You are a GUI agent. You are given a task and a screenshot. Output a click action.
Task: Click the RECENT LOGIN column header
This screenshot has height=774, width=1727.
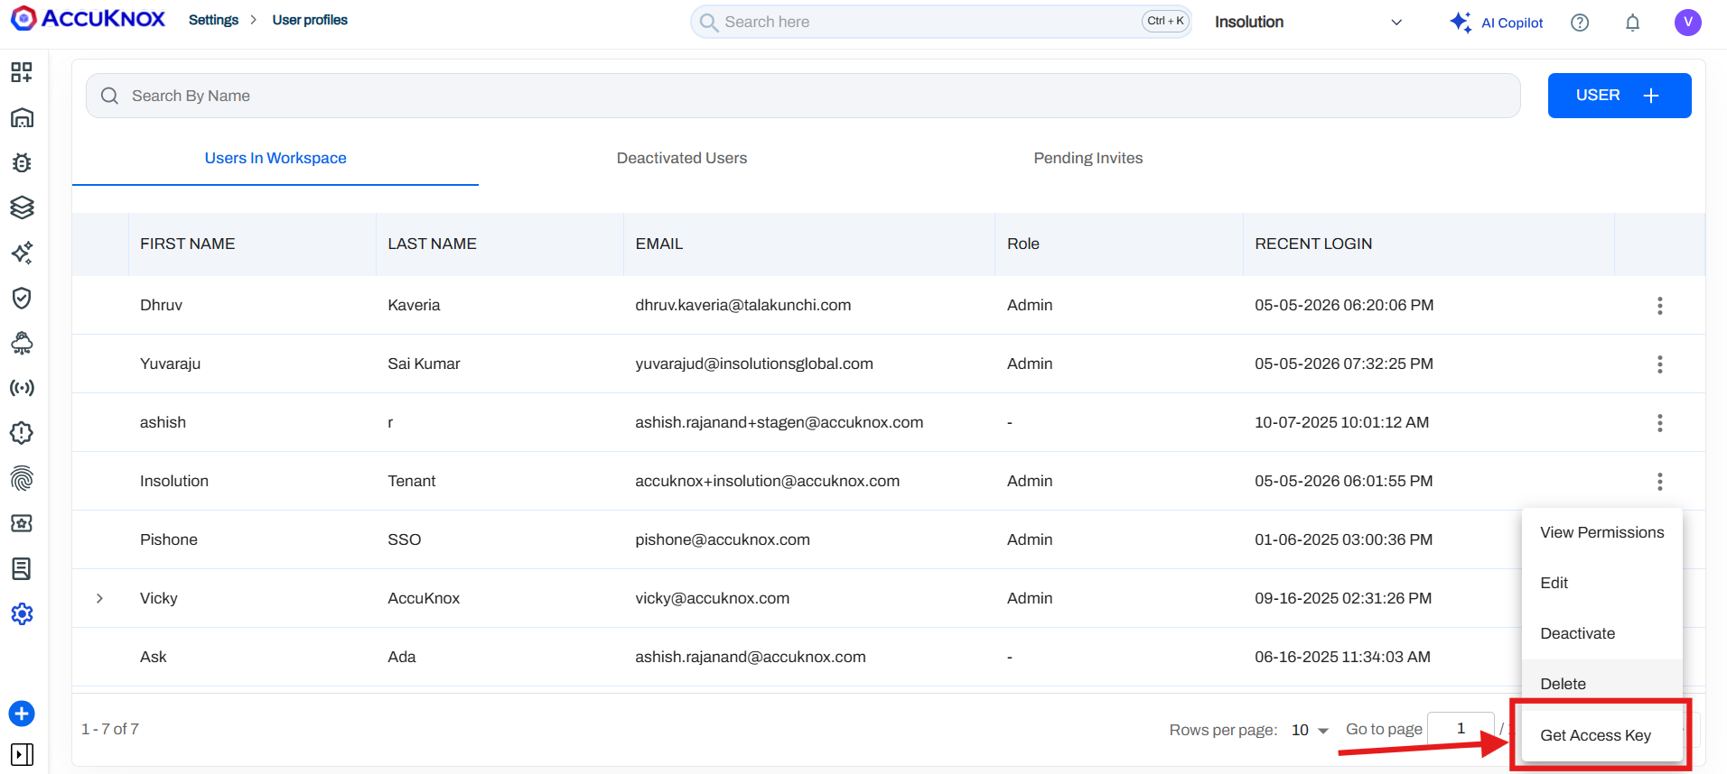tap(1313, 244)
